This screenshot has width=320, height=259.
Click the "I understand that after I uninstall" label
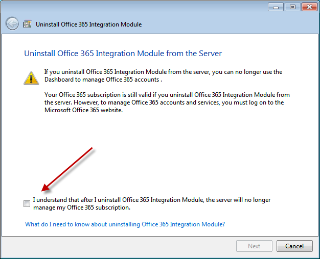(152, 200)
